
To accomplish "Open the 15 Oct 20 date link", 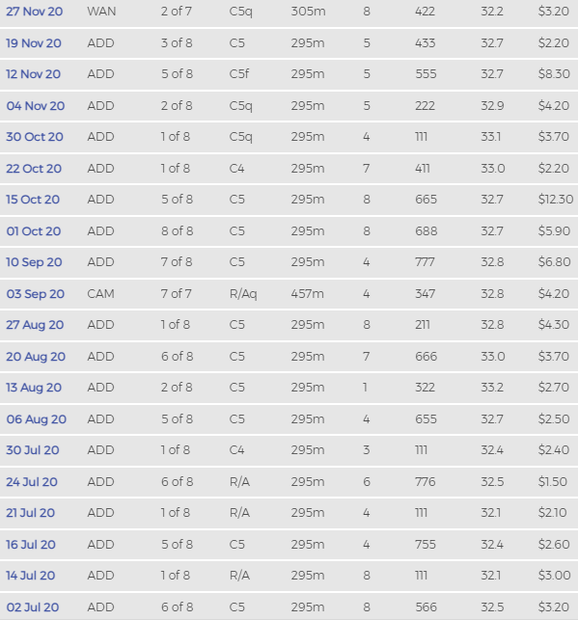I will tap(33, 200).
